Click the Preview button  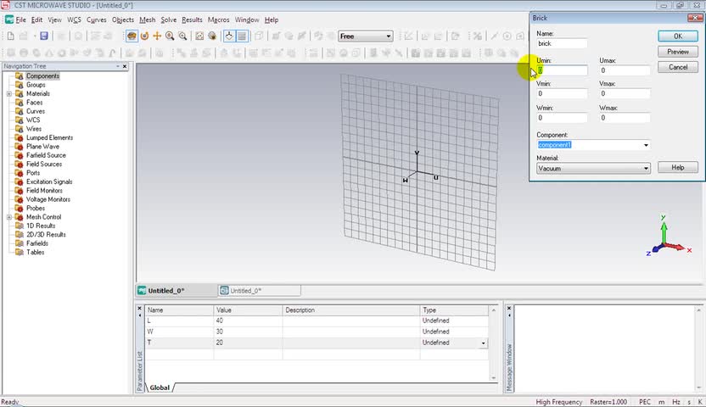click(677, 52)
